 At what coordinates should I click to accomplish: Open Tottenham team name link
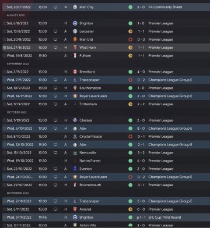click(88, 104)
